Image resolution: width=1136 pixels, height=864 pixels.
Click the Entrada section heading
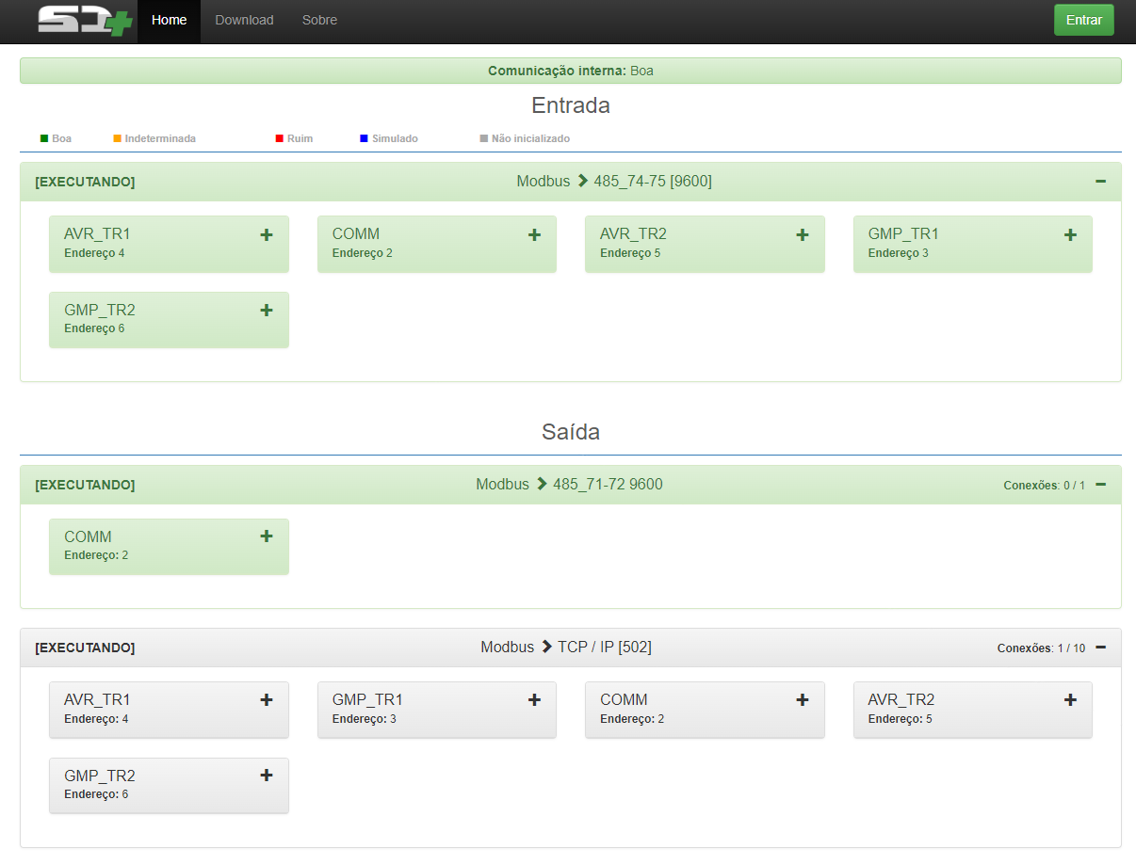click(570, 105)
